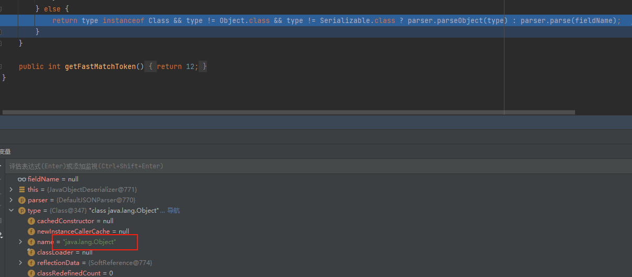This screenshot has width=632, height=277.
Task: Click the watch glasses icon beside fieldName
Action: 22,179
